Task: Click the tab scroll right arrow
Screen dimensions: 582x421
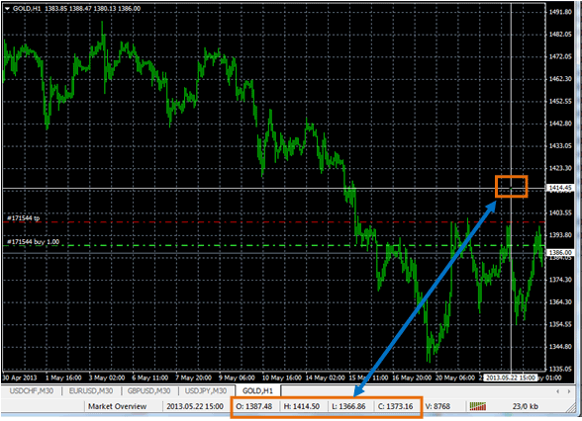Action: click(x=568, y=391)
